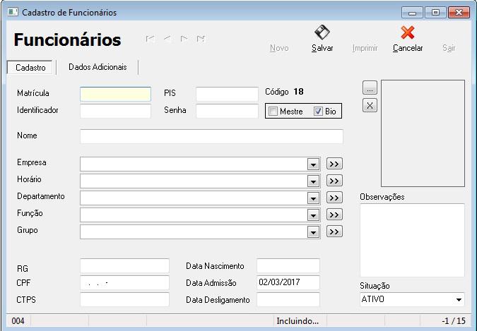Remove photo with the X button
Screen dimensions: 477x331
(370, 105)
